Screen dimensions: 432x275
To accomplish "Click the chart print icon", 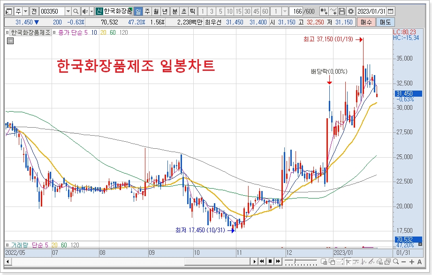I will point(388,261).
